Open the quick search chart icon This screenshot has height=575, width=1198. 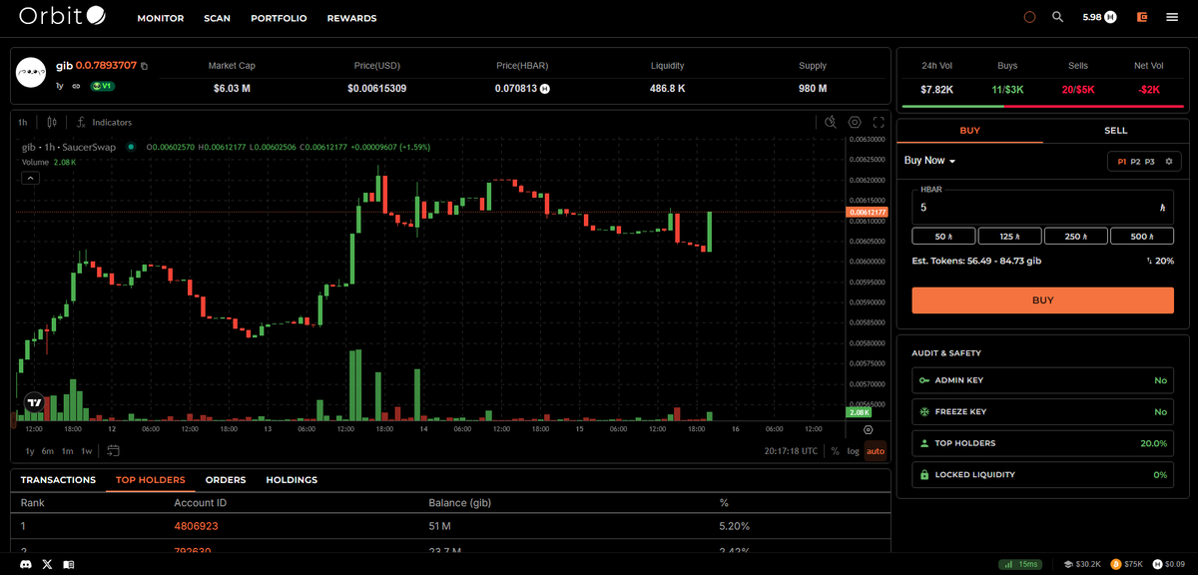[x=831, y=122]
